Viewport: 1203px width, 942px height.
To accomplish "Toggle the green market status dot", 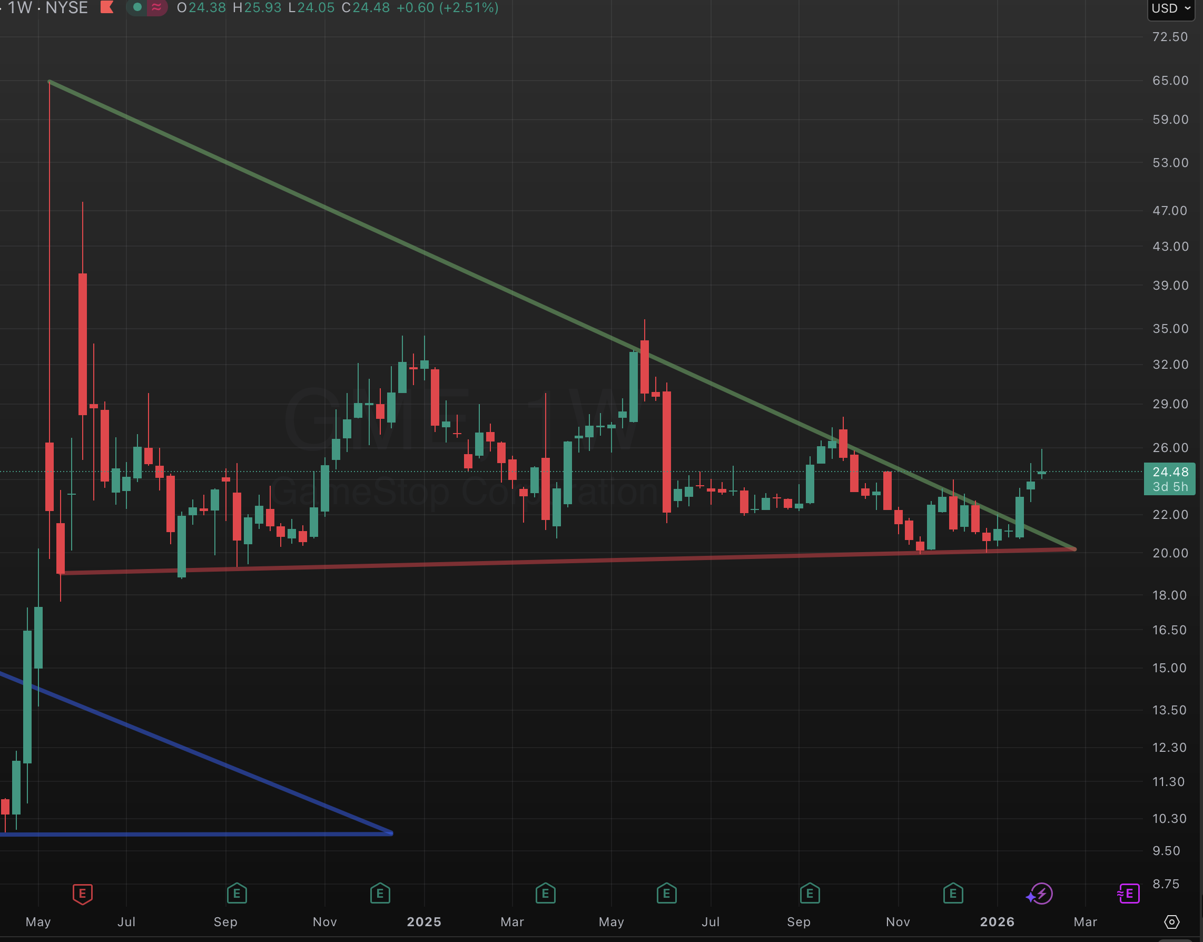I will (x=137, y=7).
